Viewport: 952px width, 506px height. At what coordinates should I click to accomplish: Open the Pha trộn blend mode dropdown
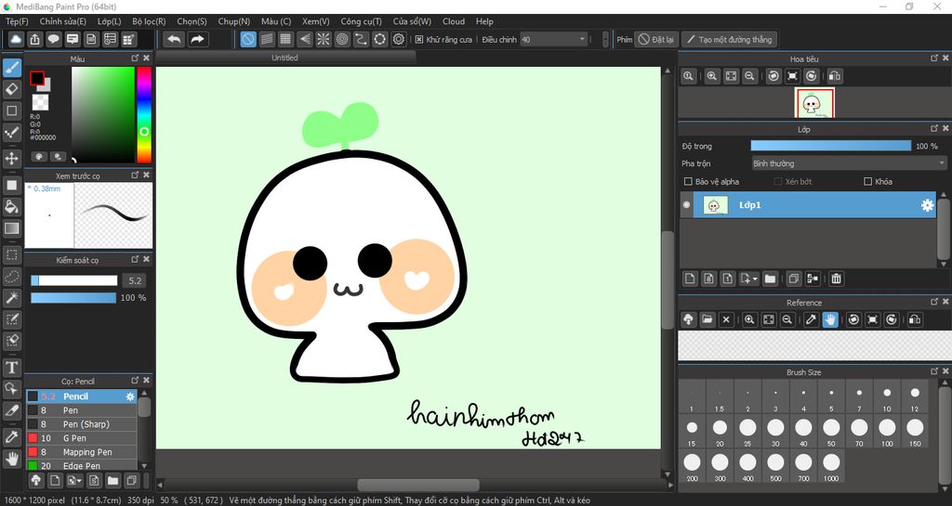849,163
